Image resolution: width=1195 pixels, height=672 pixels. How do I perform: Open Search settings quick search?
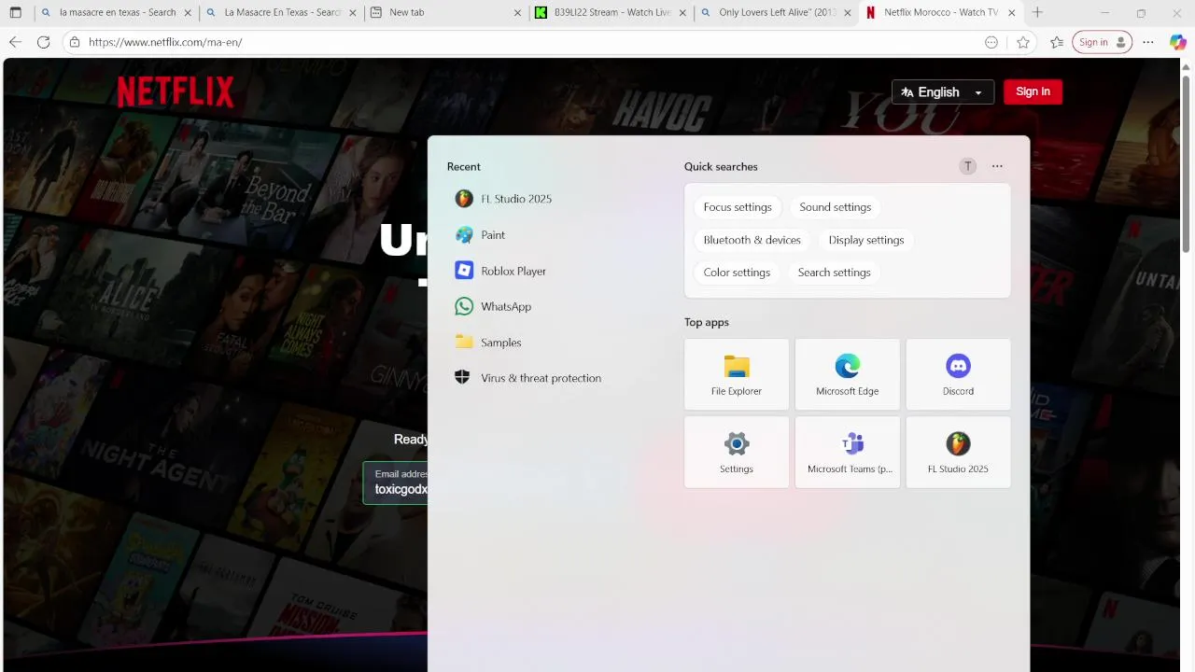click(835, 273)
